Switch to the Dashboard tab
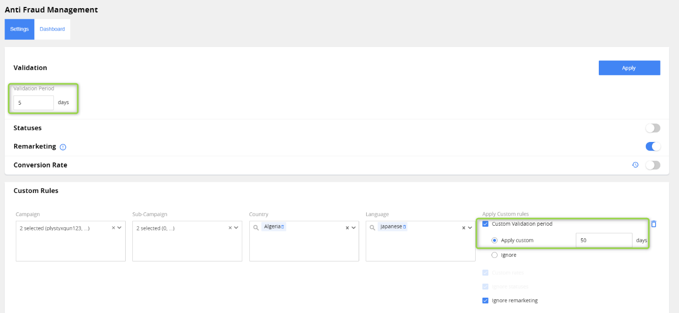The width and height of the screenshot is (679, 313). tap(52, 29)
